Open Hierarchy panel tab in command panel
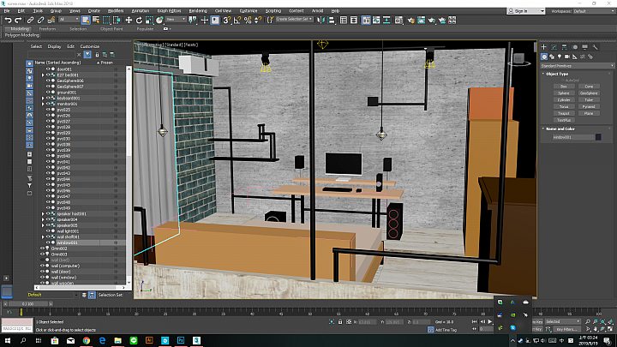The height and width of the screenshot is (347, 617). tap(564, 47)
